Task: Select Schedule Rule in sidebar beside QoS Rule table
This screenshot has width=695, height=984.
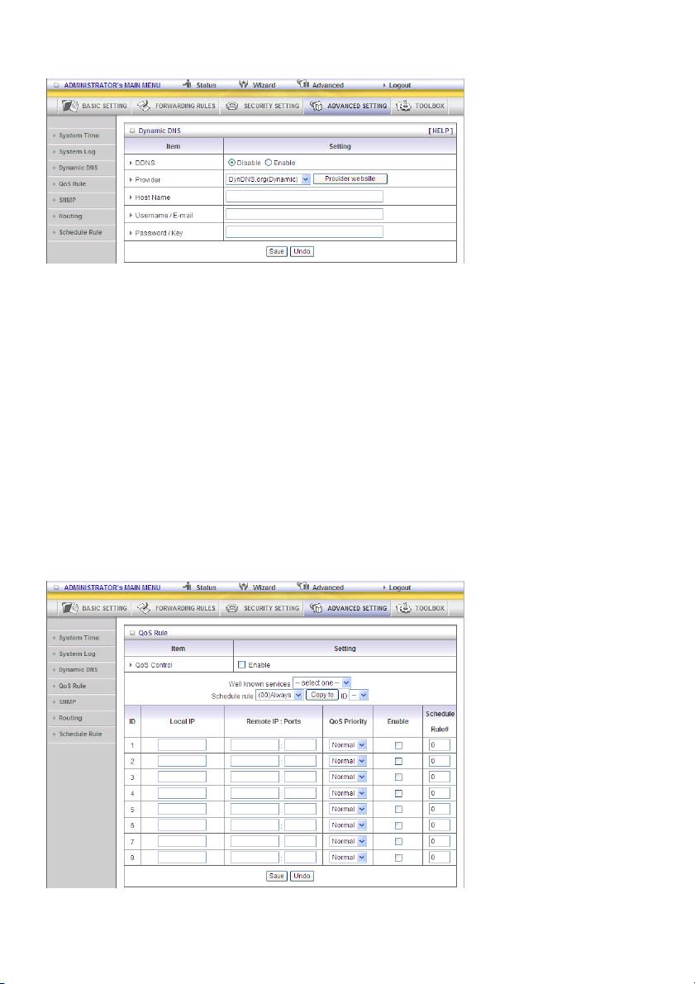Action: (80, 734)
